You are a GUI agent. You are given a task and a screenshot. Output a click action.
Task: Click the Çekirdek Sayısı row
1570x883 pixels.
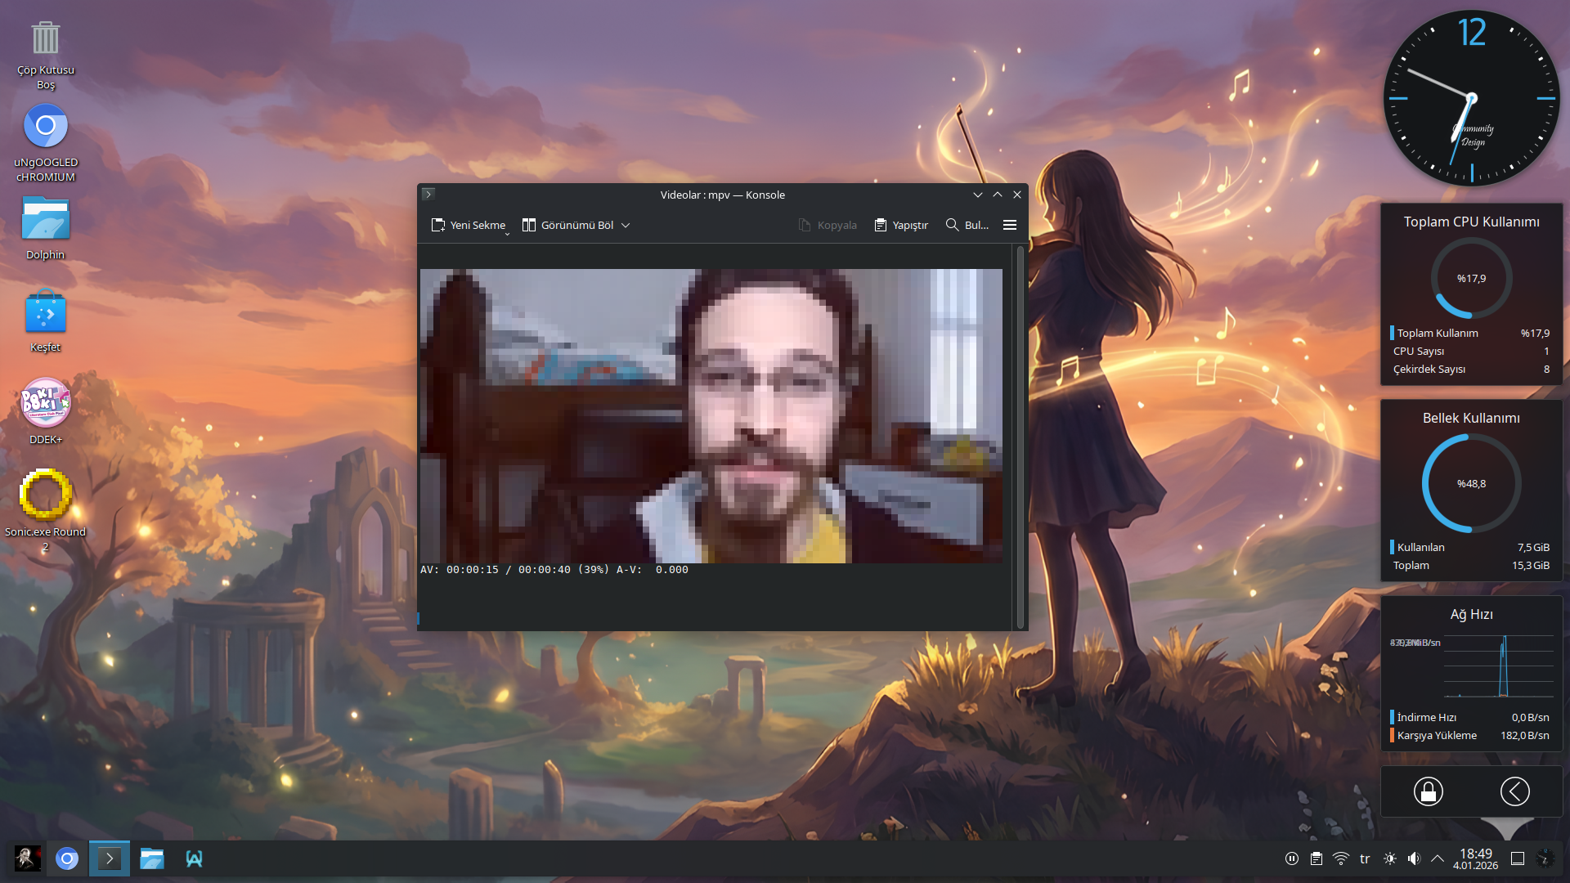tap(1471, 369)
